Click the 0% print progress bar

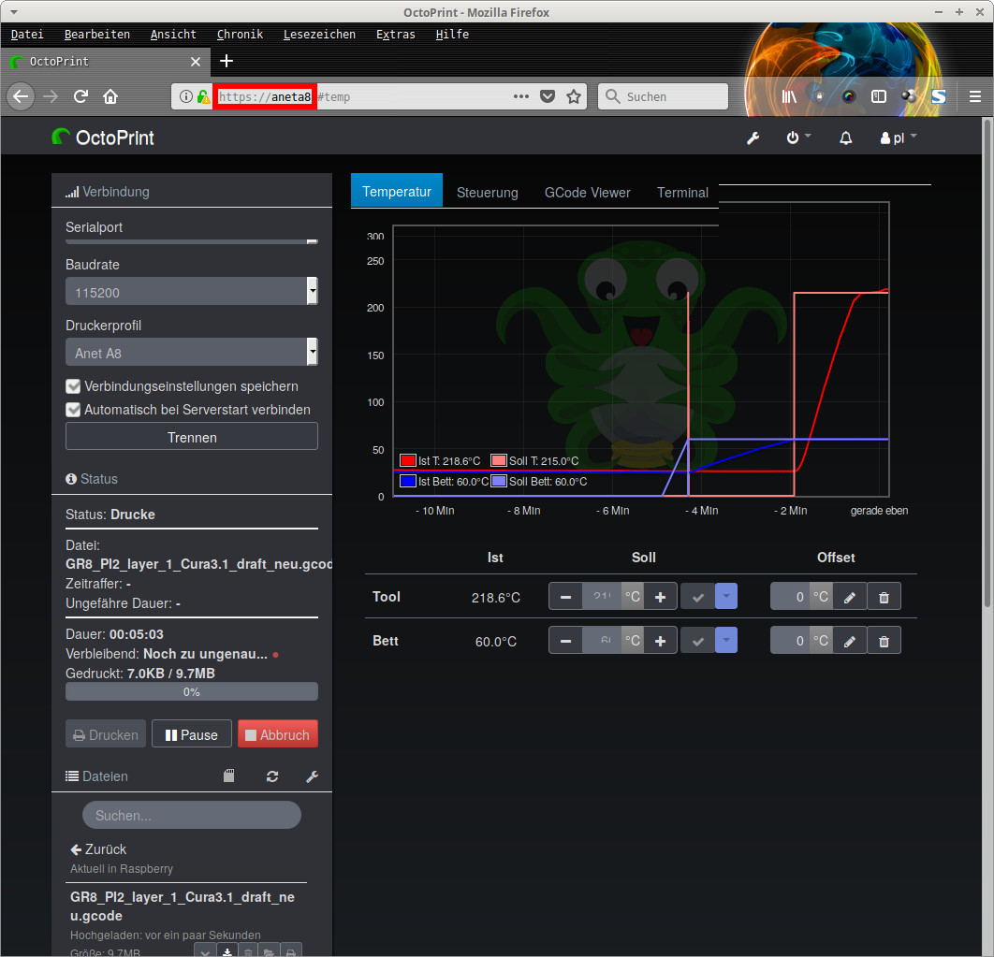(x=192, y=692)
